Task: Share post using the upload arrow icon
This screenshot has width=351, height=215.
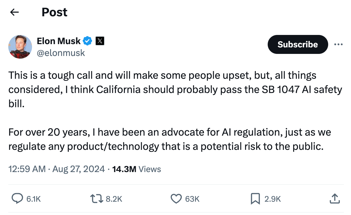Action: [x=335, y=199]
